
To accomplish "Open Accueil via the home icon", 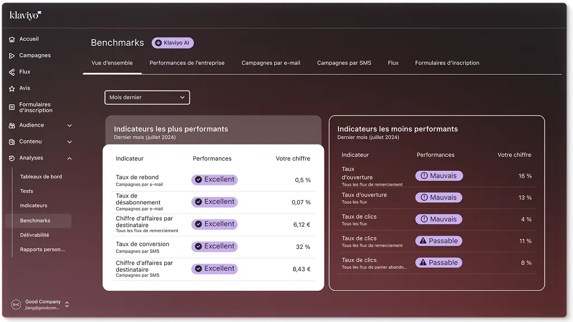I will click(x=12, y=40).
